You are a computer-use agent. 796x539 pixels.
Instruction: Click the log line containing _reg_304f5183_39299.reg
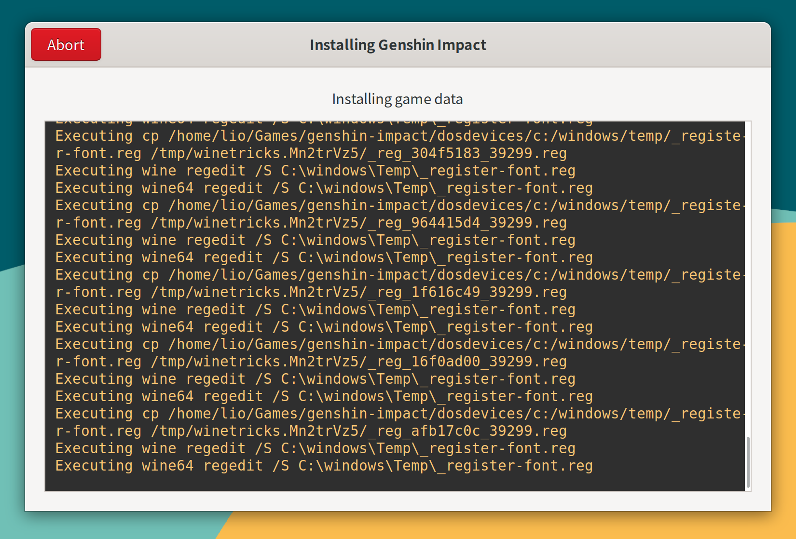tap(311, 153)
